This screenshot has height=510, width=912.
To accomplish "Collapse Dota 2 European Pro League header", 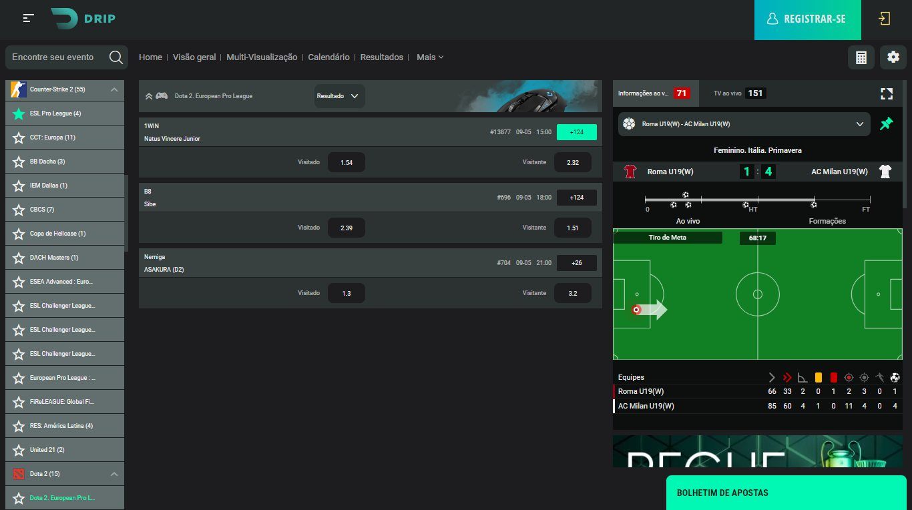I will (x=149, y=96).
